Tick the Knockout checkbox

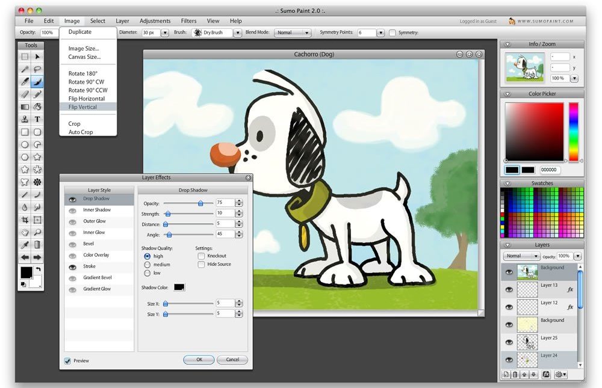pyautogui.click(x=201, y=256)
